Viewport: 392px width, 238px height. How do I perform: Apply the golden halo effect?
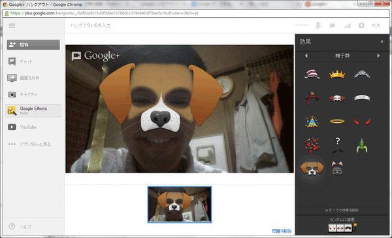(x=337, y=122)
